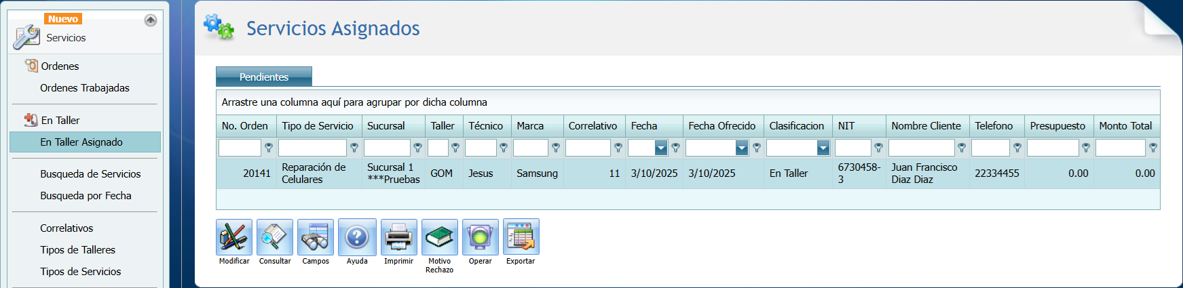Click the Tipo de Servicio filter field
The image size is (1183, 288).
(312, 148)
